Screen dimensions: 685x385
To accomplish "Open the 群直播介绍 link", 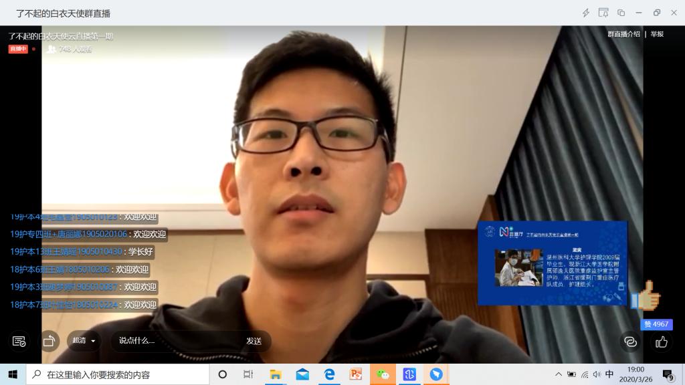I will pyautogui.click(x=623, y=34).
